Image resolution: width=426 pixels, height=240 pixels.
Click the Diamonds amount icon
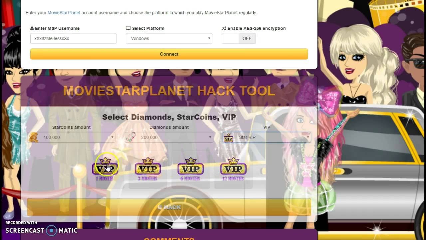[x=131, y=137]
